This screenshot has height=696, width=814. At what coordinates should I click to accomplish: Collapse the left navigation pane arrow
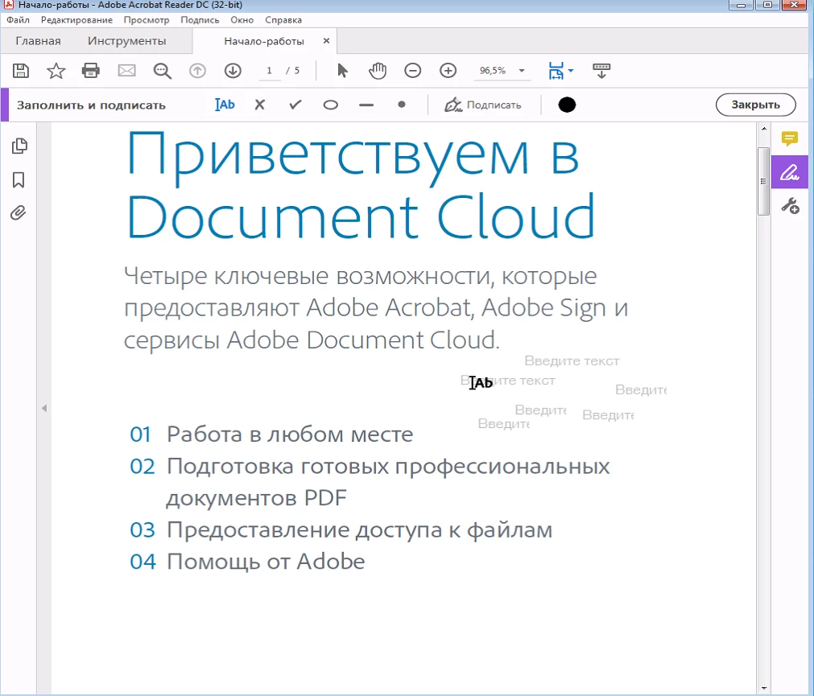pos(44,408)
